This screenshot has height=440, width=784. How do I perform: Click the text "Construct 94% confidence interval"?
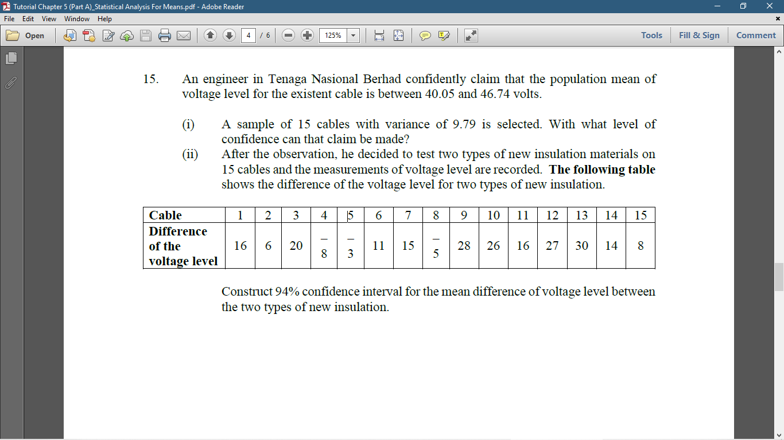coord(312,292)
